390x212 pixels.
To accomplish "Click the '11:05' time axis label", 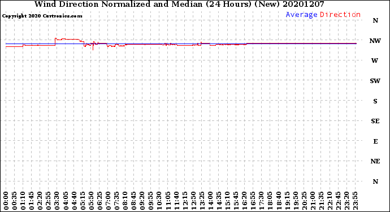I will (168, 201).
